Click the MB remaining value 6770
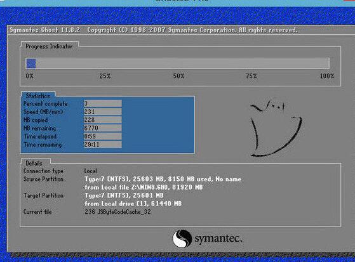Viewport: 355px width, 262px height. (x=103, y=128)
